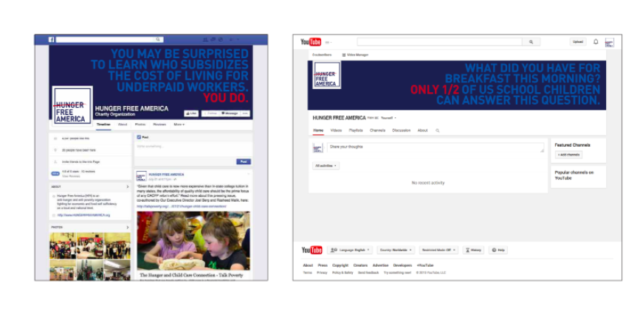The width and height of the screenshot is (640, 333).
Task: Click the YouTube footer logo
Action: [312, 250]
